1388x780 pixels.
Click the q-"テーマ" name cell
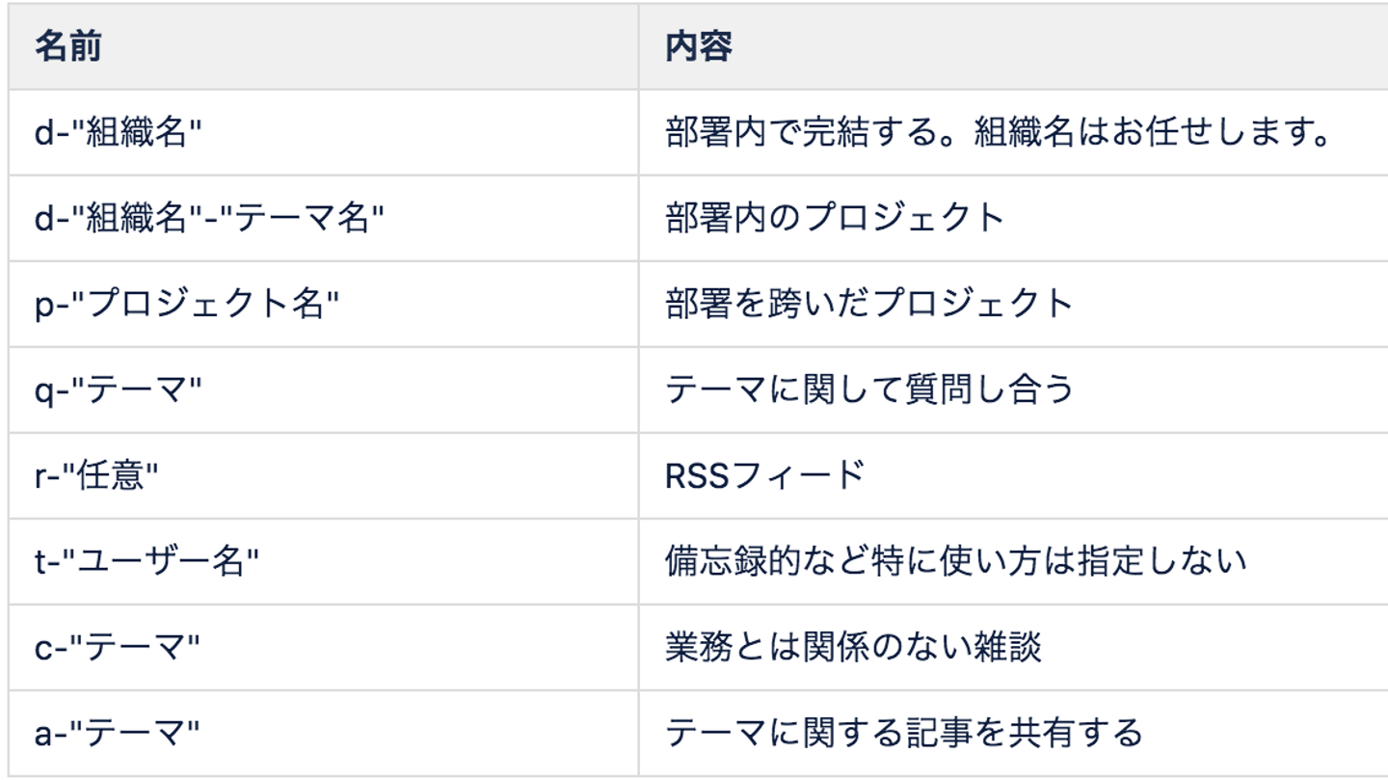tap(119, 390)
